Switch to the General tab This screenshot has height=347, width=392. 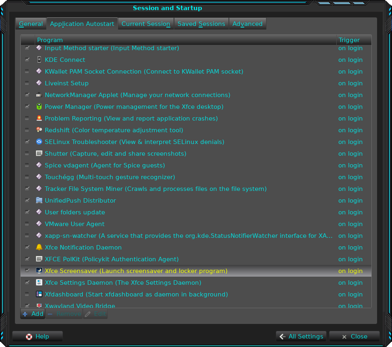coord(31,24)
